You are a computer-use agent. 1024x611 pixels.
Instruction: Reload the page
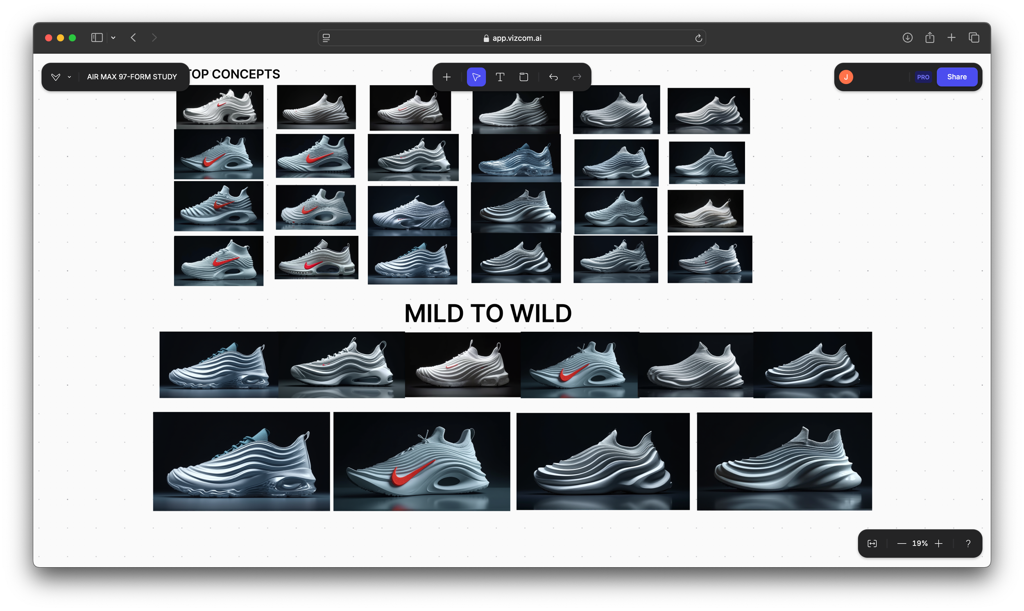[698, 38]
